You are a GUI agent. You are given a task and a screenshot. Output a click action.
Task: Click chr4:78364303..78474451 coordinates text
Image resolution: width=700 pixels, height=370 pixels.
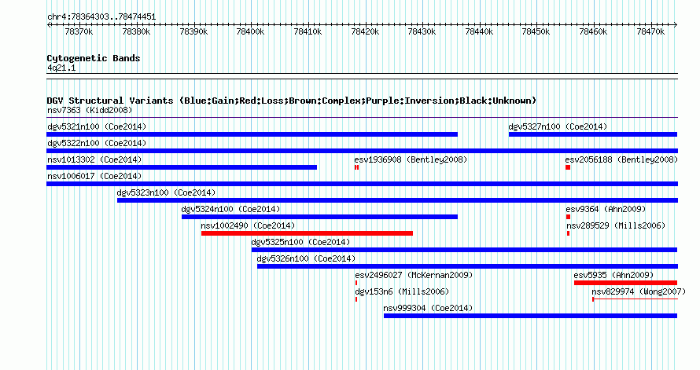pos(101,17)
